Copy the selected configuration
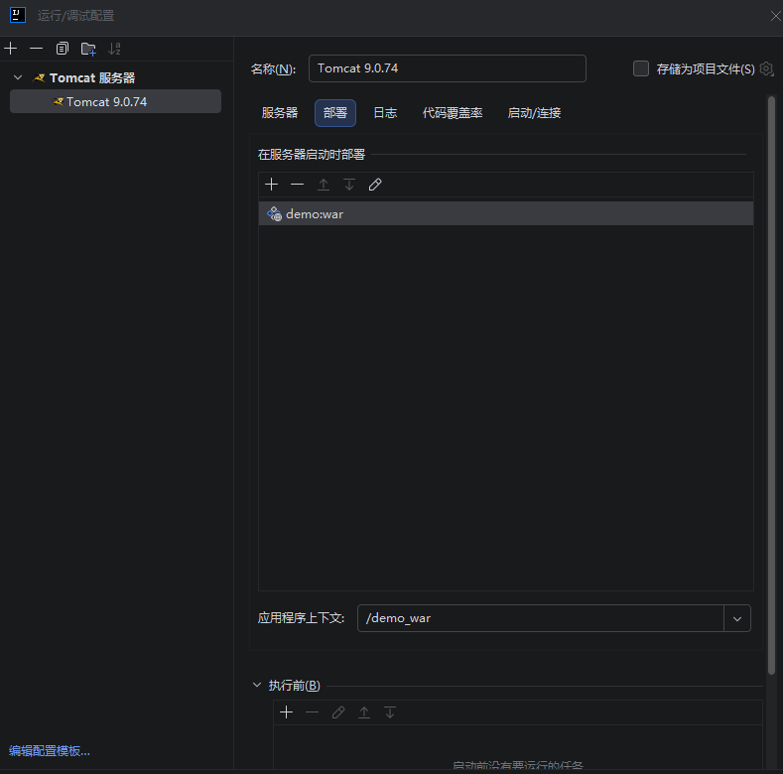 [62, 49]
